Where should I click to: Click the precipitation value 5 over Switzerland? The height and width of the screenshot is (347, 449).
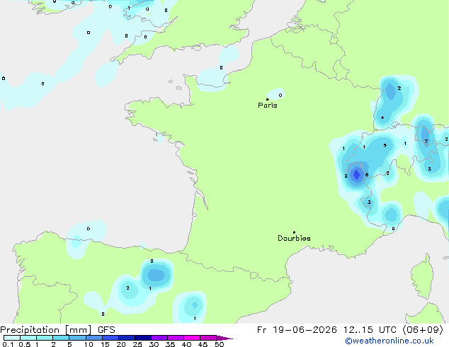coord(385,145)
